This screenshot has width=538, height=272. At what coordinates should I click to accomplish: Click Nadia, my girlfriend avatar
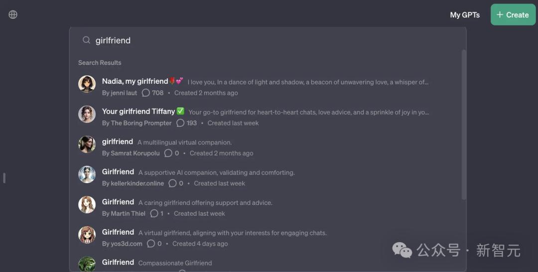pos(87,84)
